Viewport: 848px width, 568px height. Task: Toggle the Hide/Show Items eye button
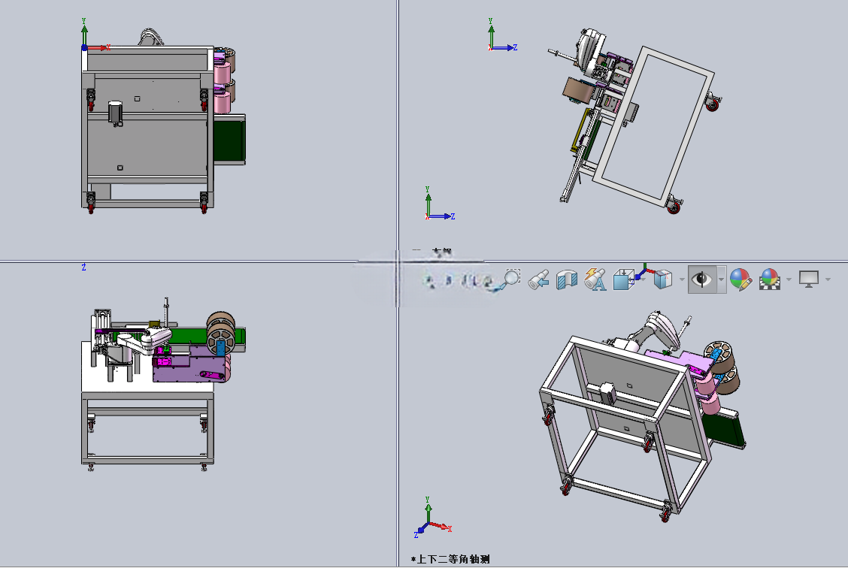point(702,279)
